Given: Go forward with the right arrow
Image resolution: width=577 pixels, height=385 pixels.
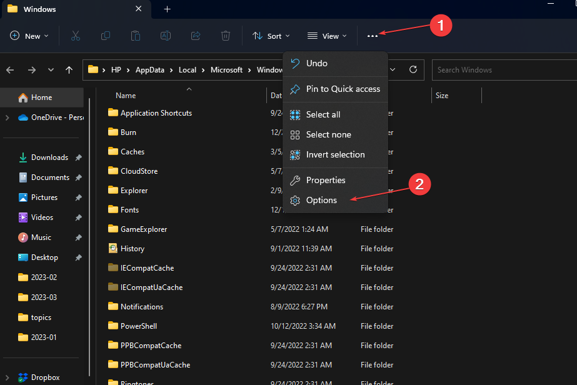Looking at the screenshot, I should pos(32,70).
